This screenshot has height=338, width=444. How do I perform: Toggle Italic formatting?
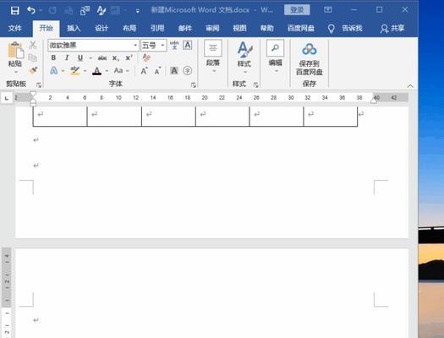pyautogui.click(x=67, y=58)
